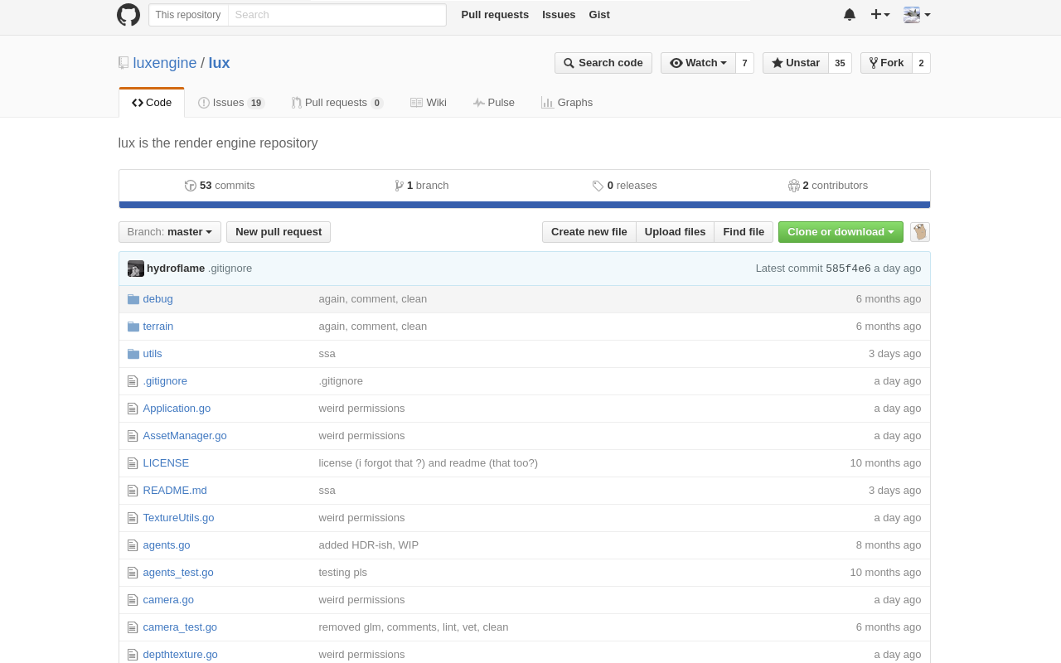Open the Branch: master dropdown
1061x663 pixels.
pyautogui.click(x=170, y=232)
